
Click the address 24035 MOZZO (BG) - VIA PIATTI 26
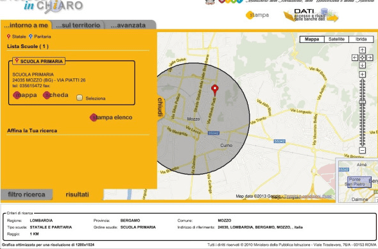49,80
